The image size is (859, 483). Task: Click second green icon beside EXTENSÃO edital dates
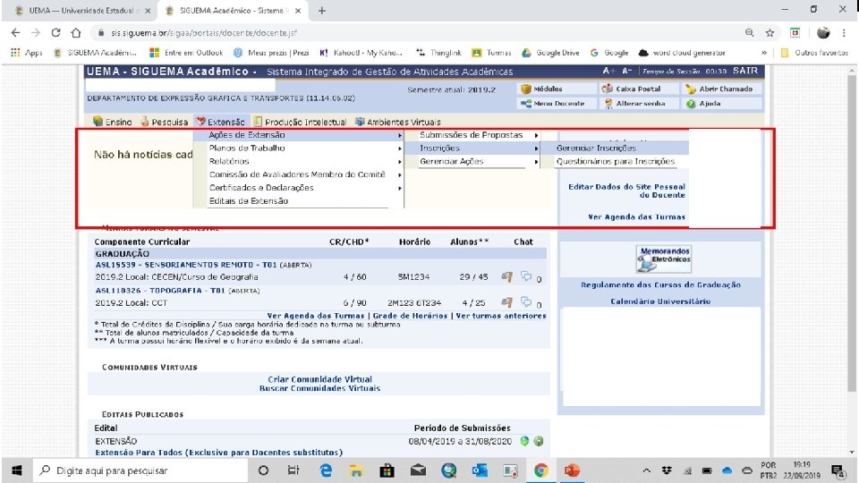(x=539, y=441)
